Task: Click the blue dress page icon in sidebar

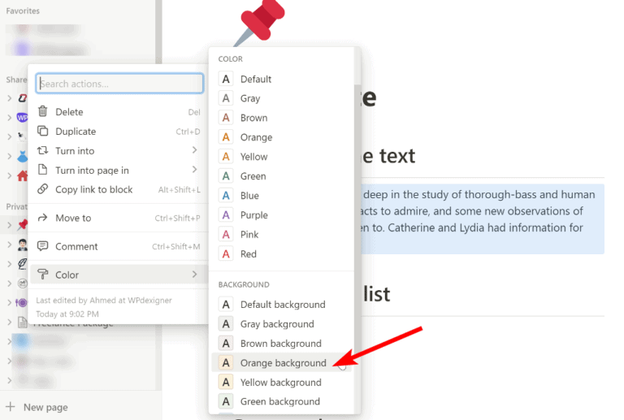Action: click(x=22, y=156)
